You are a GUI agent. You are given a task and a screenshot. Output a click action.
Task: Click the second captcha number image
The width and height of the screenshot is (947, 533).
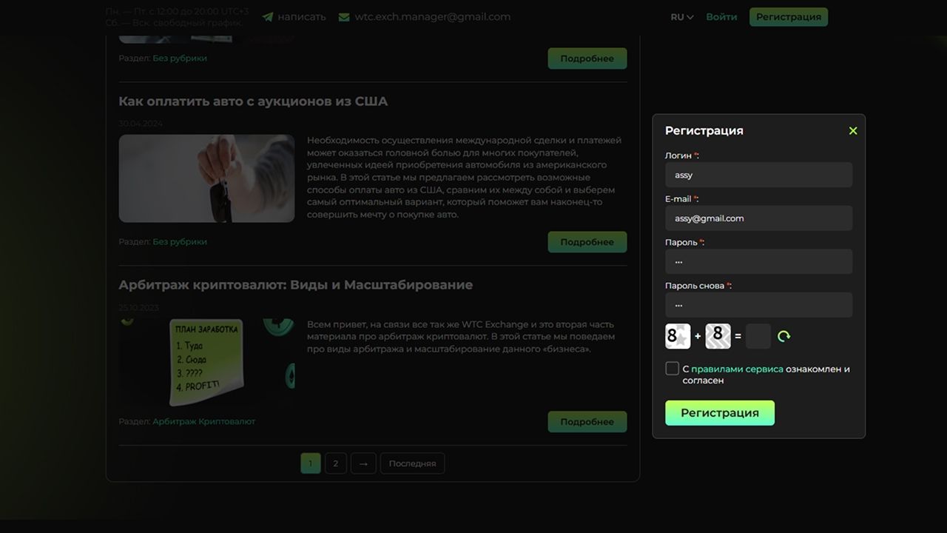click(718, 336)
